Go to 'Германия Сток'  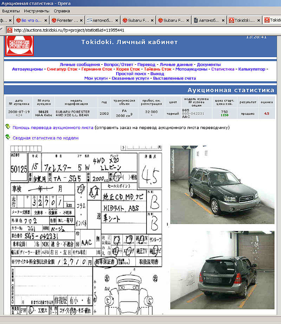click(x=97, y=69)
